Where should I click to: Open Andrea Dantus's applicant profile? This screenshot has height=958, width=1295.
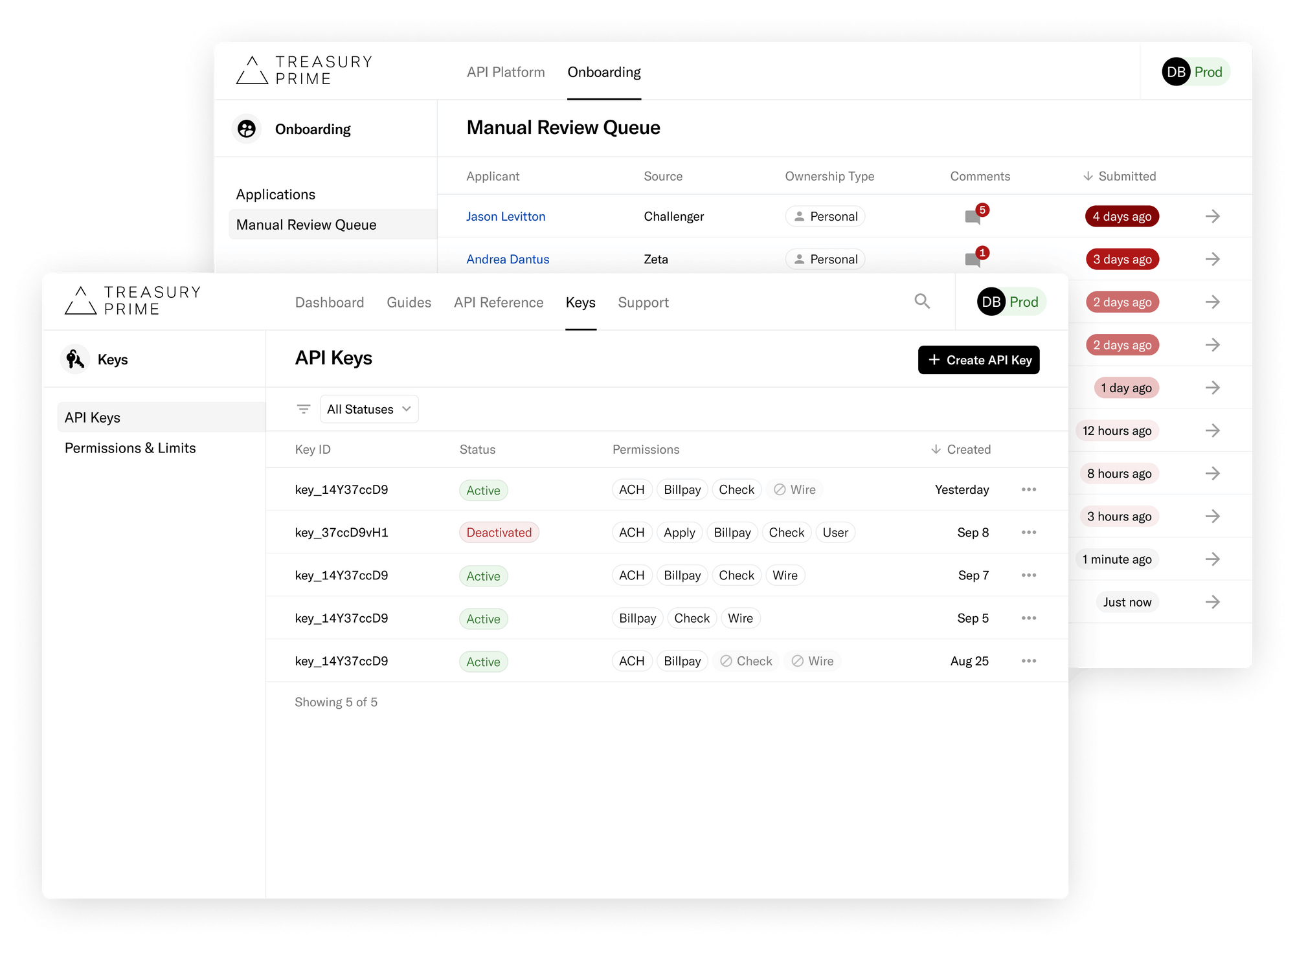pyautogui.click(x=508, y=259)
